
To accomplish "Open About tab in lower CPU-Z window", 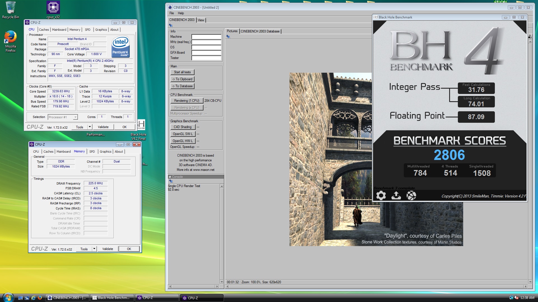I will coord(119,152).
